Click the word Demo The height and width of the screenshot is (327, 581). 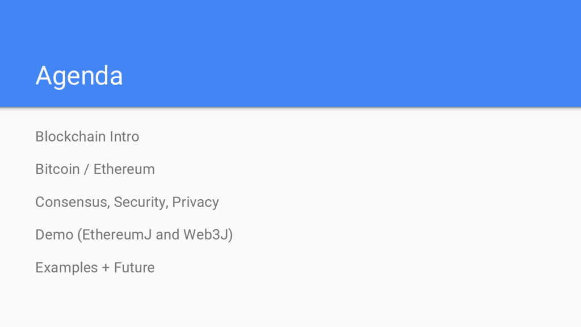coord(54,234)
